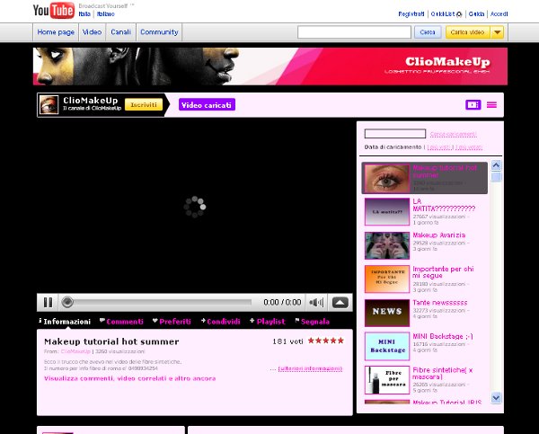Click the yellow Iscriviti button
The image size is (539, 434).
tap(144, 105)
